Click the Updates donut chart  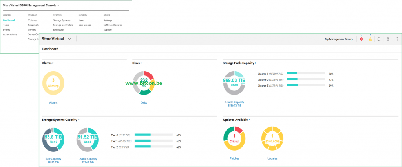[272, 139]
